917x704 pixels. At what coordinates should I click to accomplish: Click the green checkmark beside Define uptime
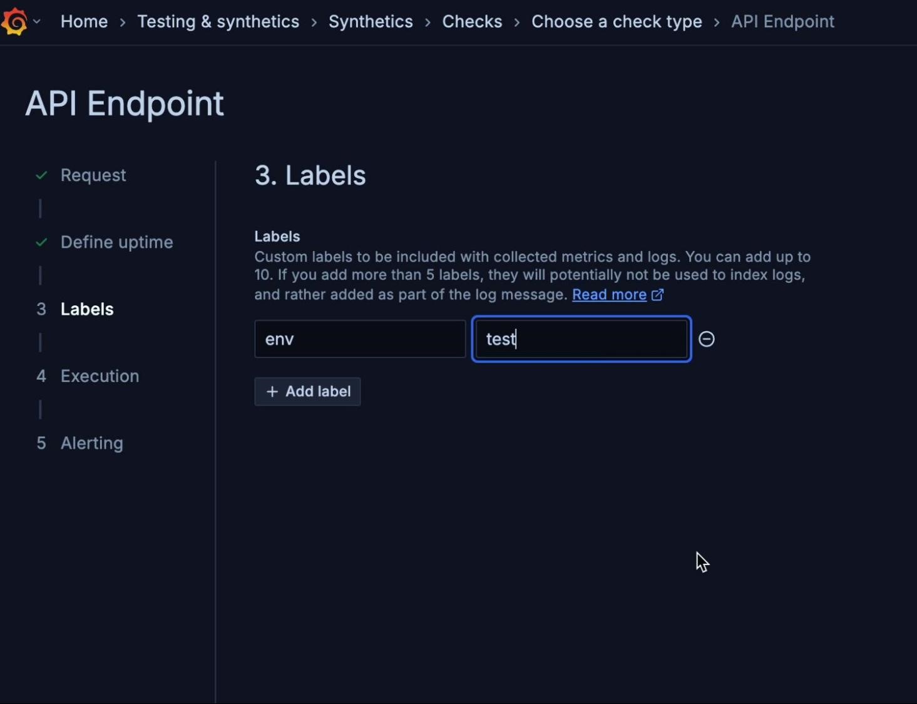(x=41, y=242)
